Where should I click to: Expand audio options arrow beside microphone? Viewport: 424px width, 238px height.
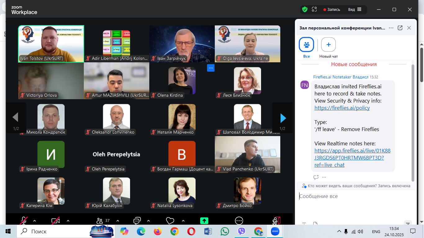point(34,221)
